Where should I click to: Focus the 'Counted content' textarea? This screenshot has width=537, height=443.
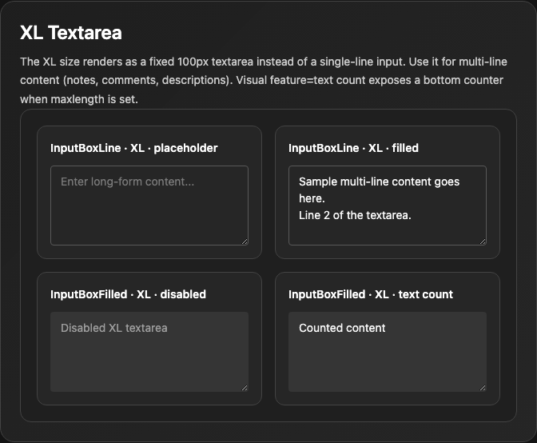pos(388,352)
